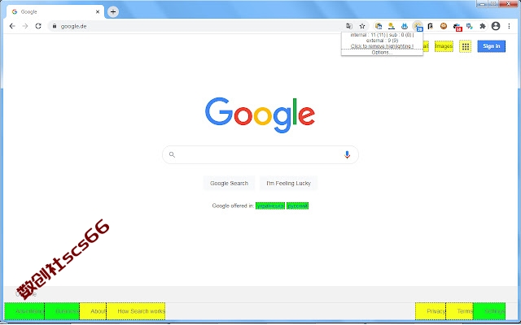Click the link highlighter extension with blue badge

point(418,26)
